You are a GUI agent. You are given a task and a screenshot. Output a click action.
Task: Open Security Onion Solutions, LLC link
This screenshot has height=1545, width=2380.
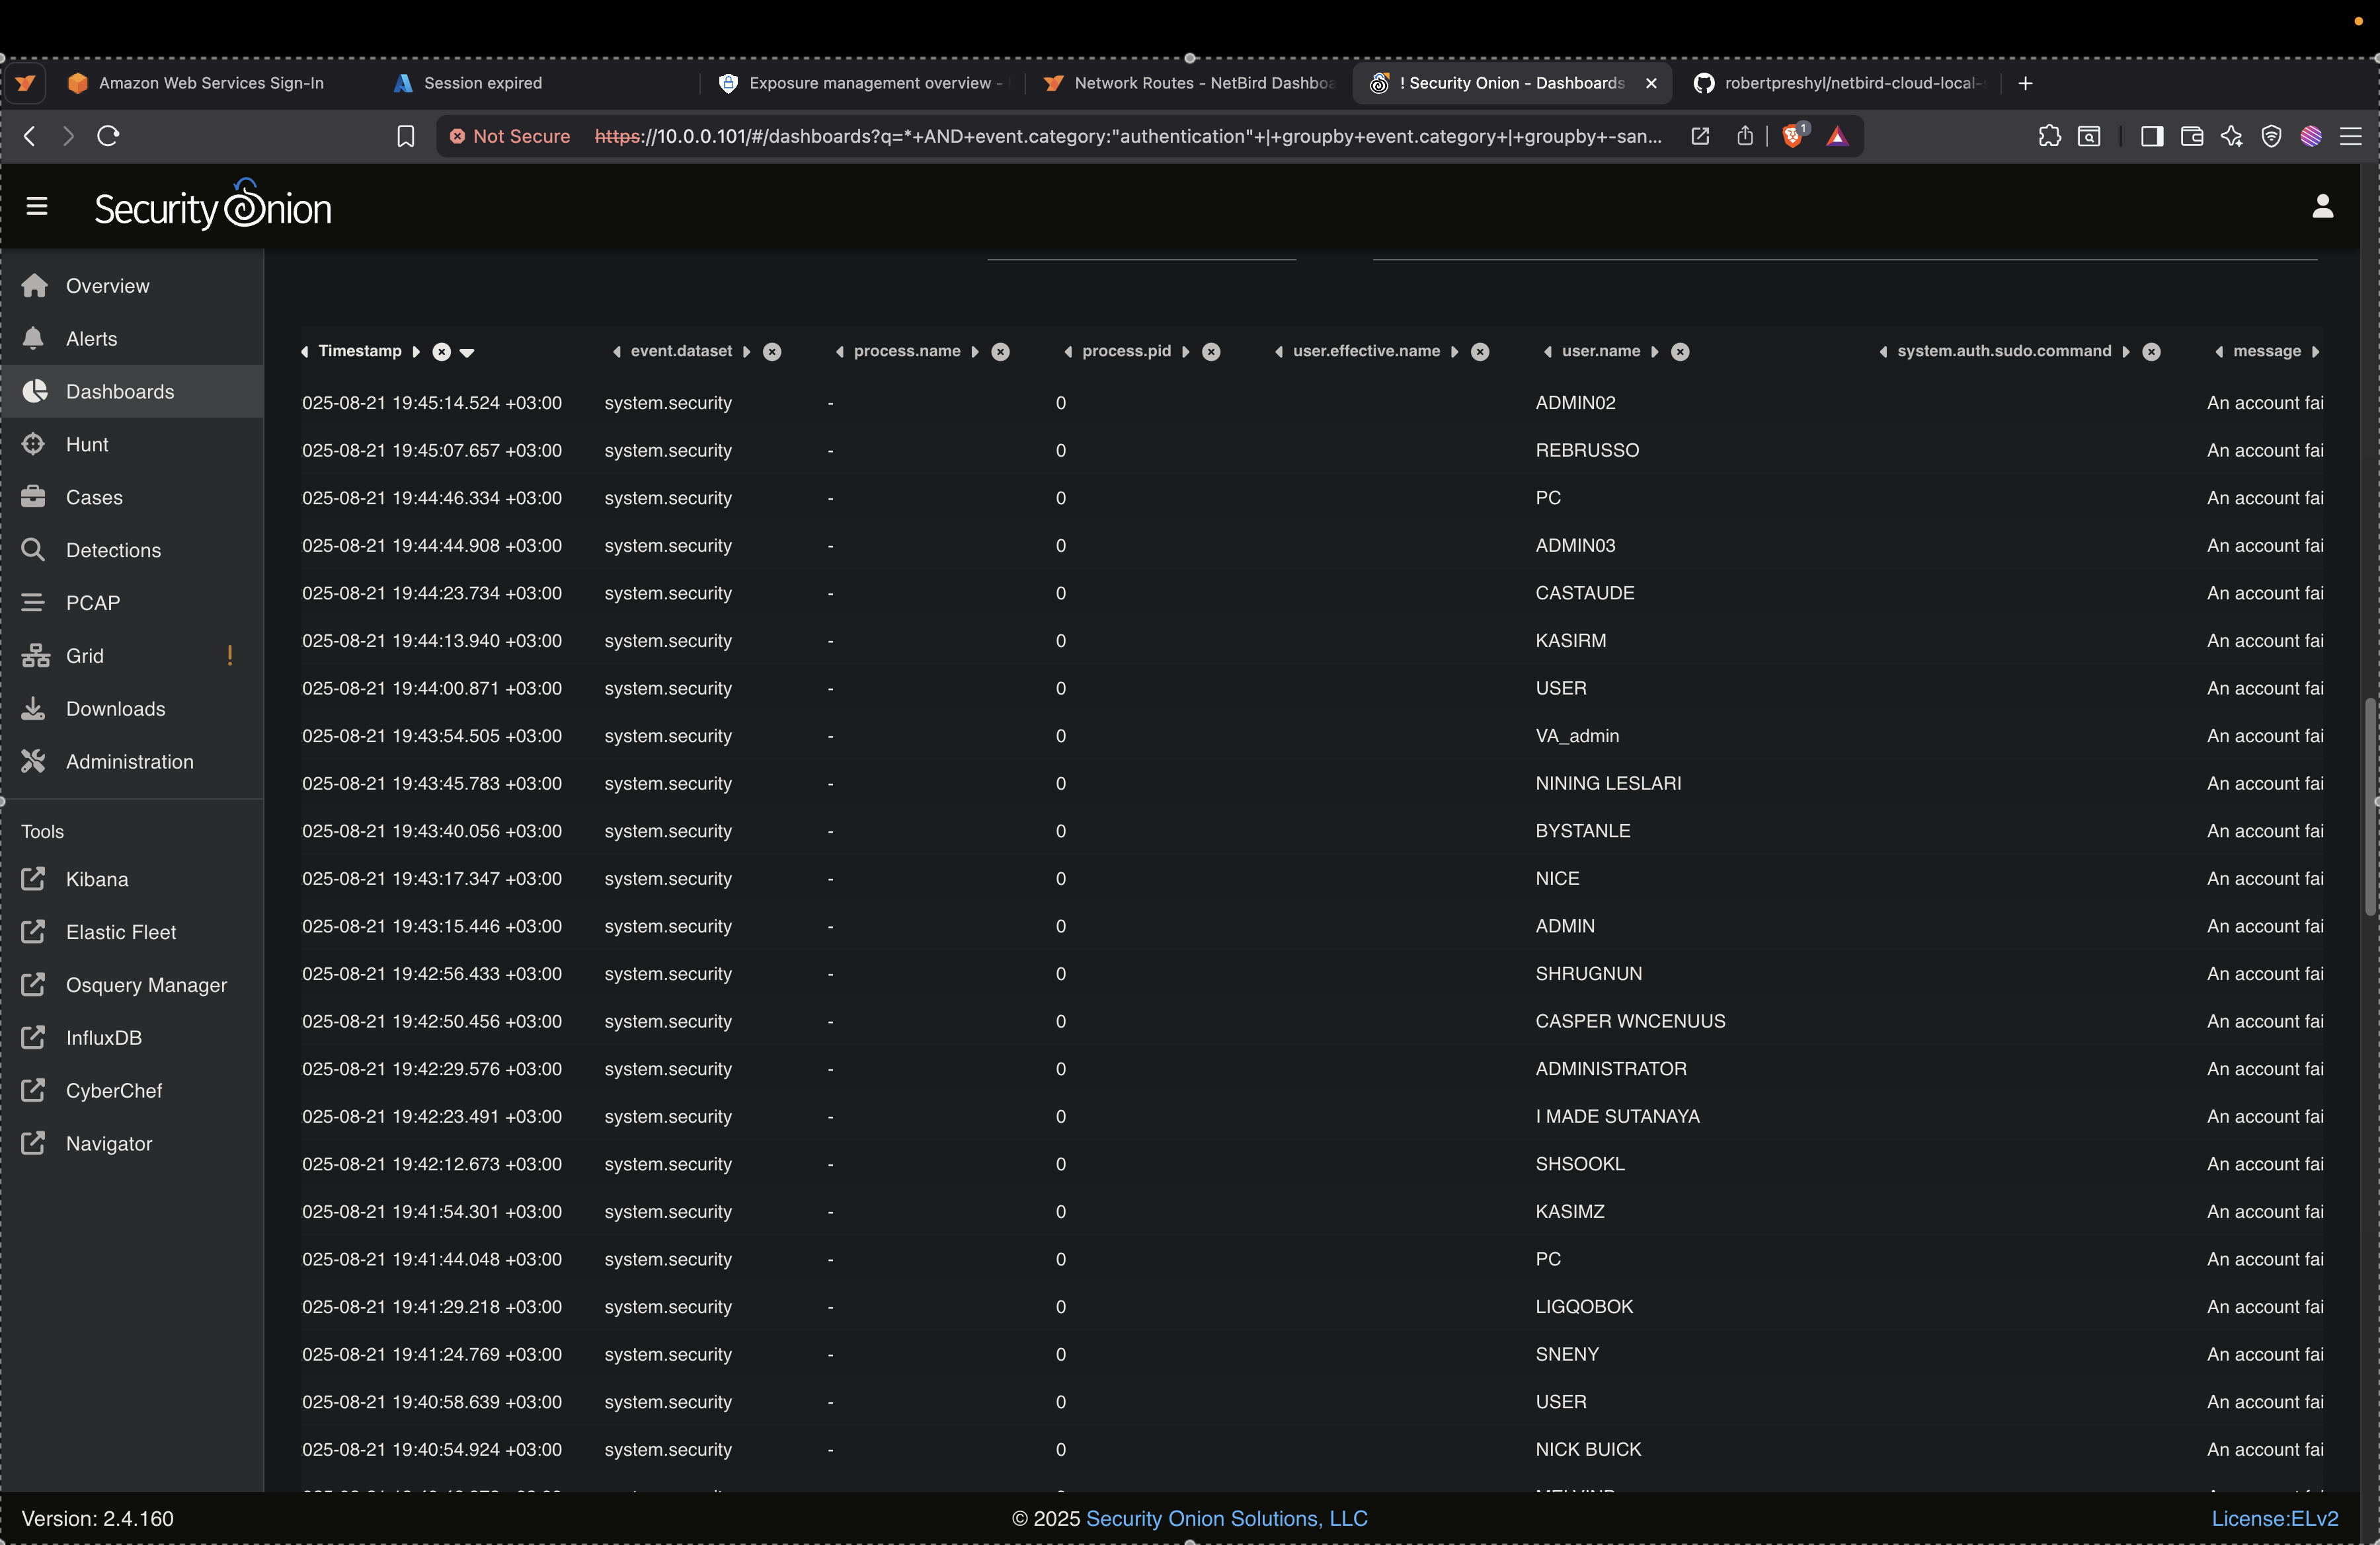pyautogui.click(x=1226, y=1519)
